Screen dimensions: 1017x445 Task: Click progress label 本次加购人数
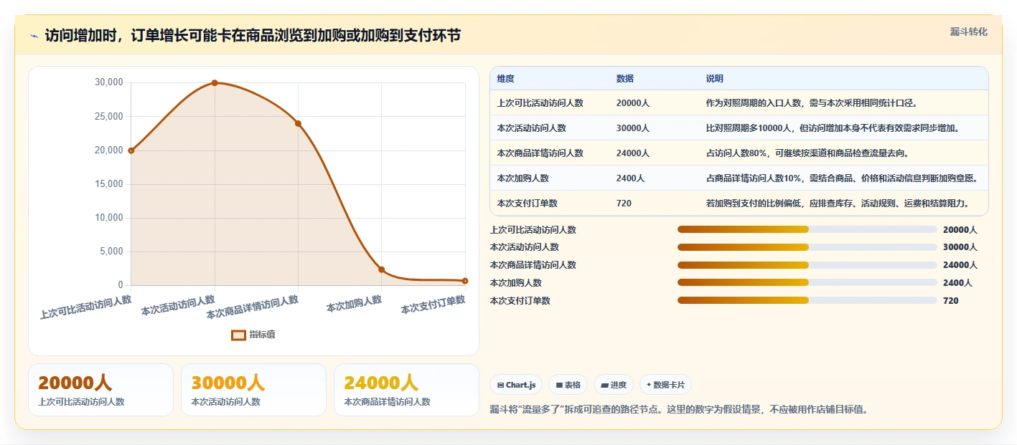pos(516,283)
